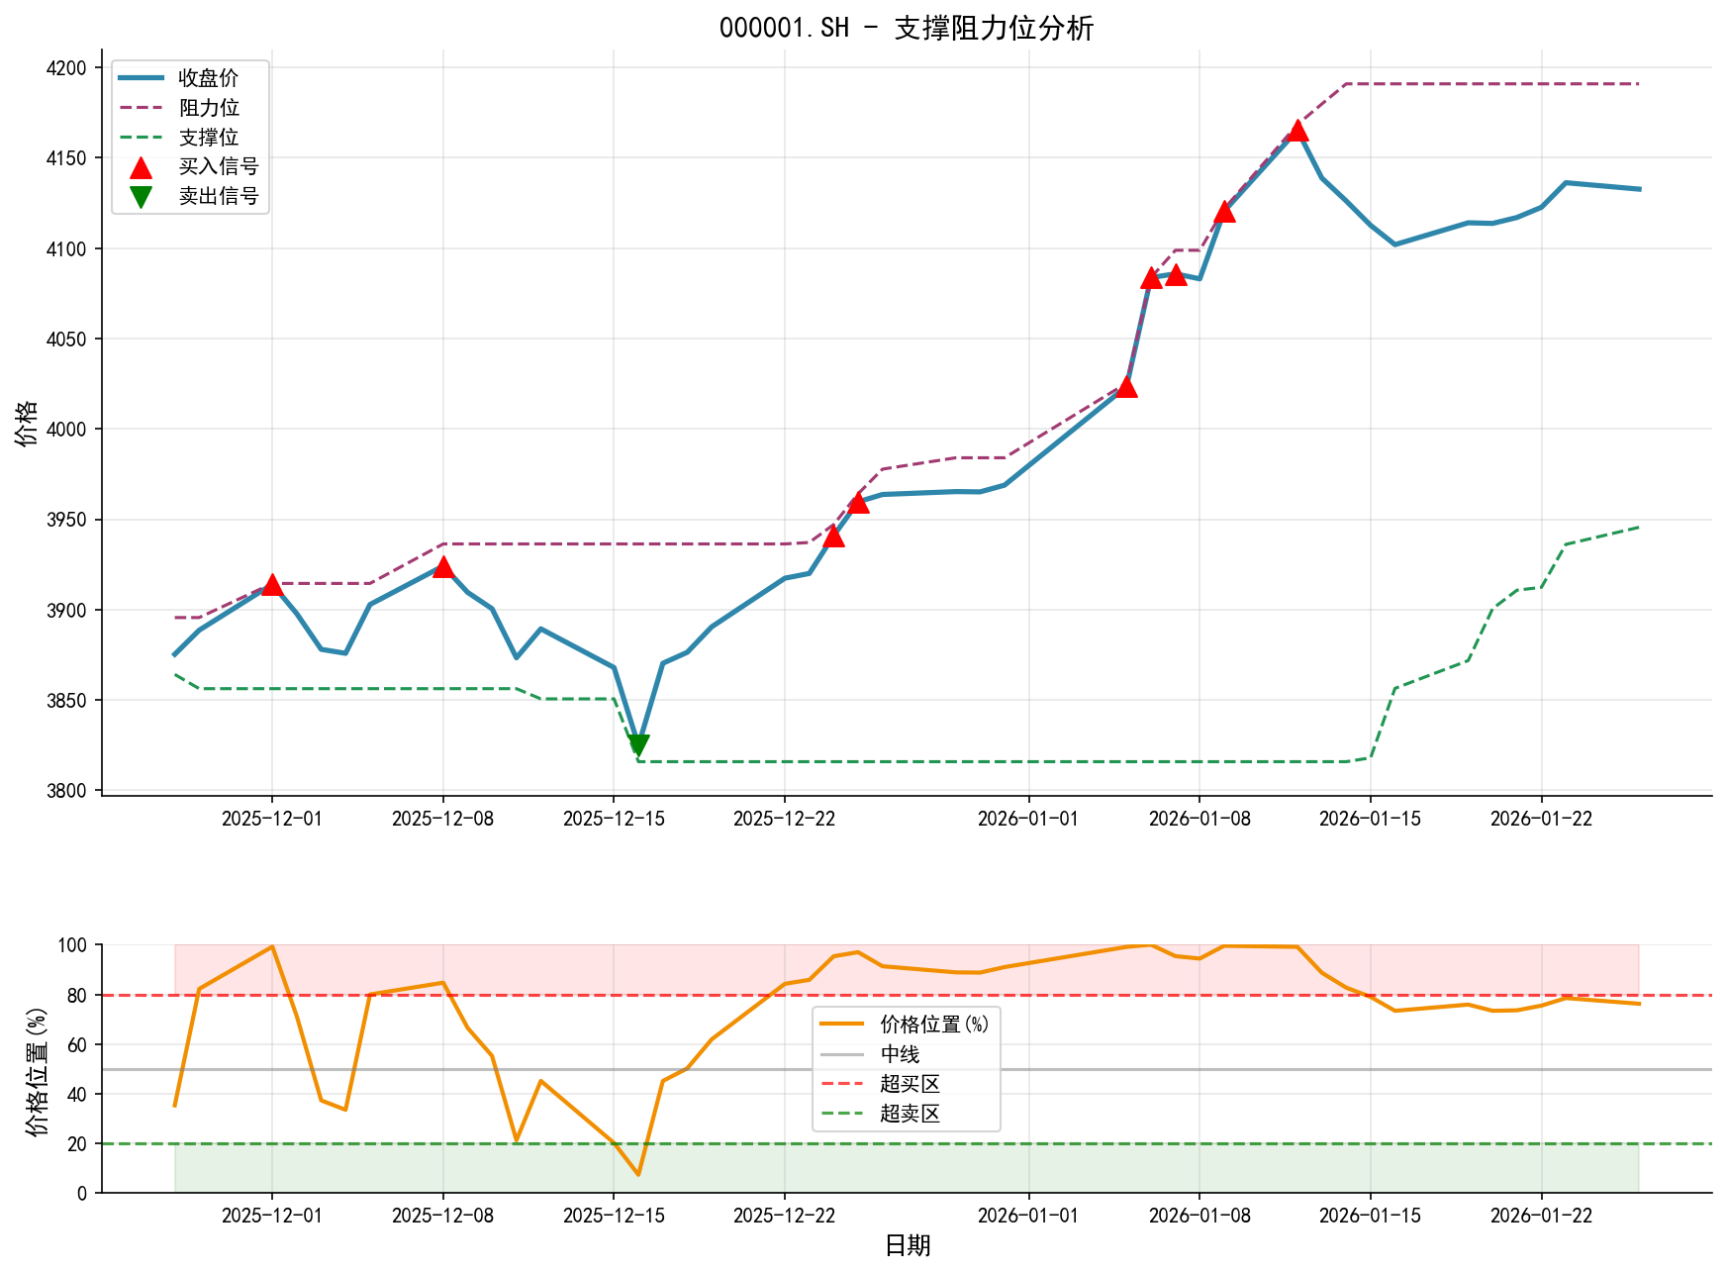Viewport: 1727px width, 1271px height.
Task: Click the 2026-01-01 tick label under the price chart
Action: (1028, 819)
